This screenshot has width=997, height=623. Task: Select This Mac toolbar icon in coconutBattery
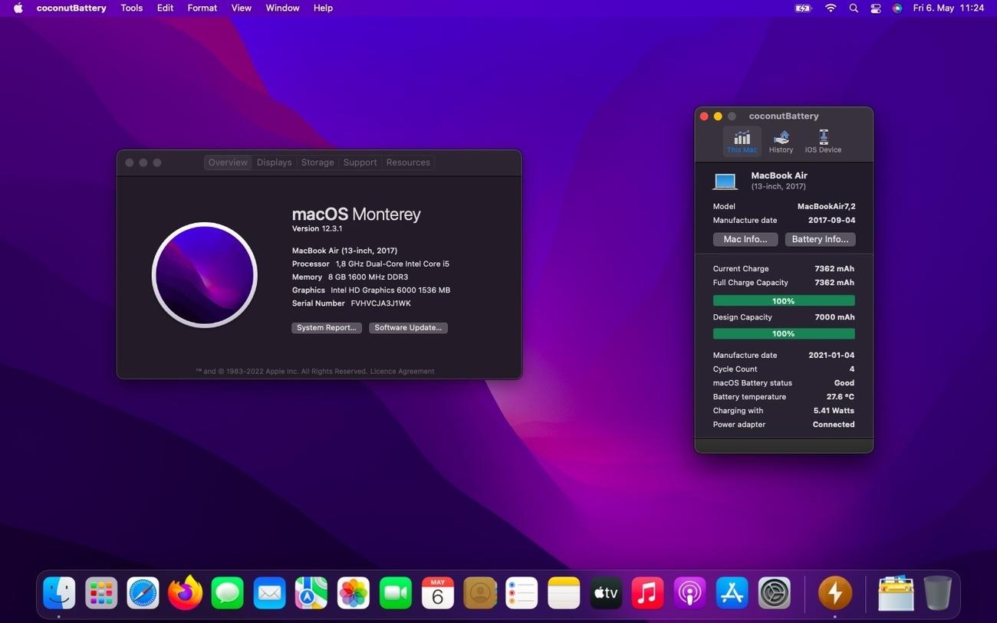click(742, 142)
